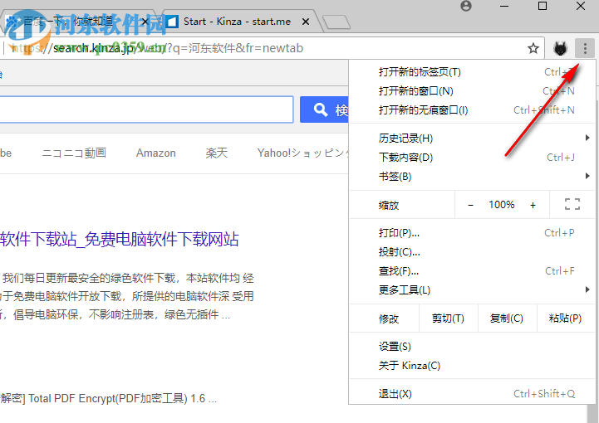
Task: Choose 查找(F)... in the menu
Action: tap(472, 271)
